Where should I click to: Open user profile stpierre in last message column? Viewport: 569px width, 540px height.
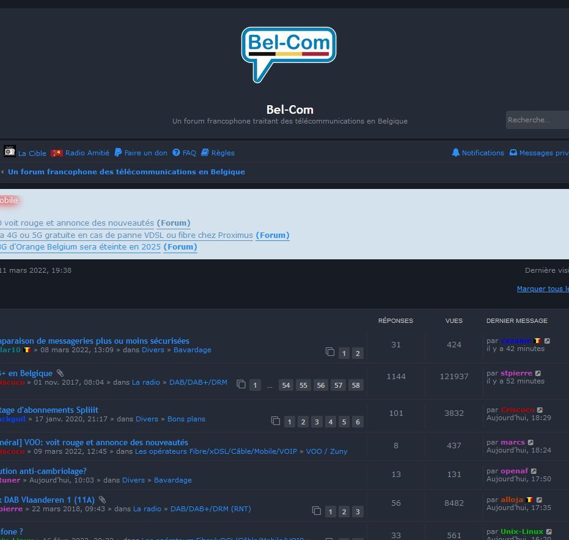click(x=516, y=373)
